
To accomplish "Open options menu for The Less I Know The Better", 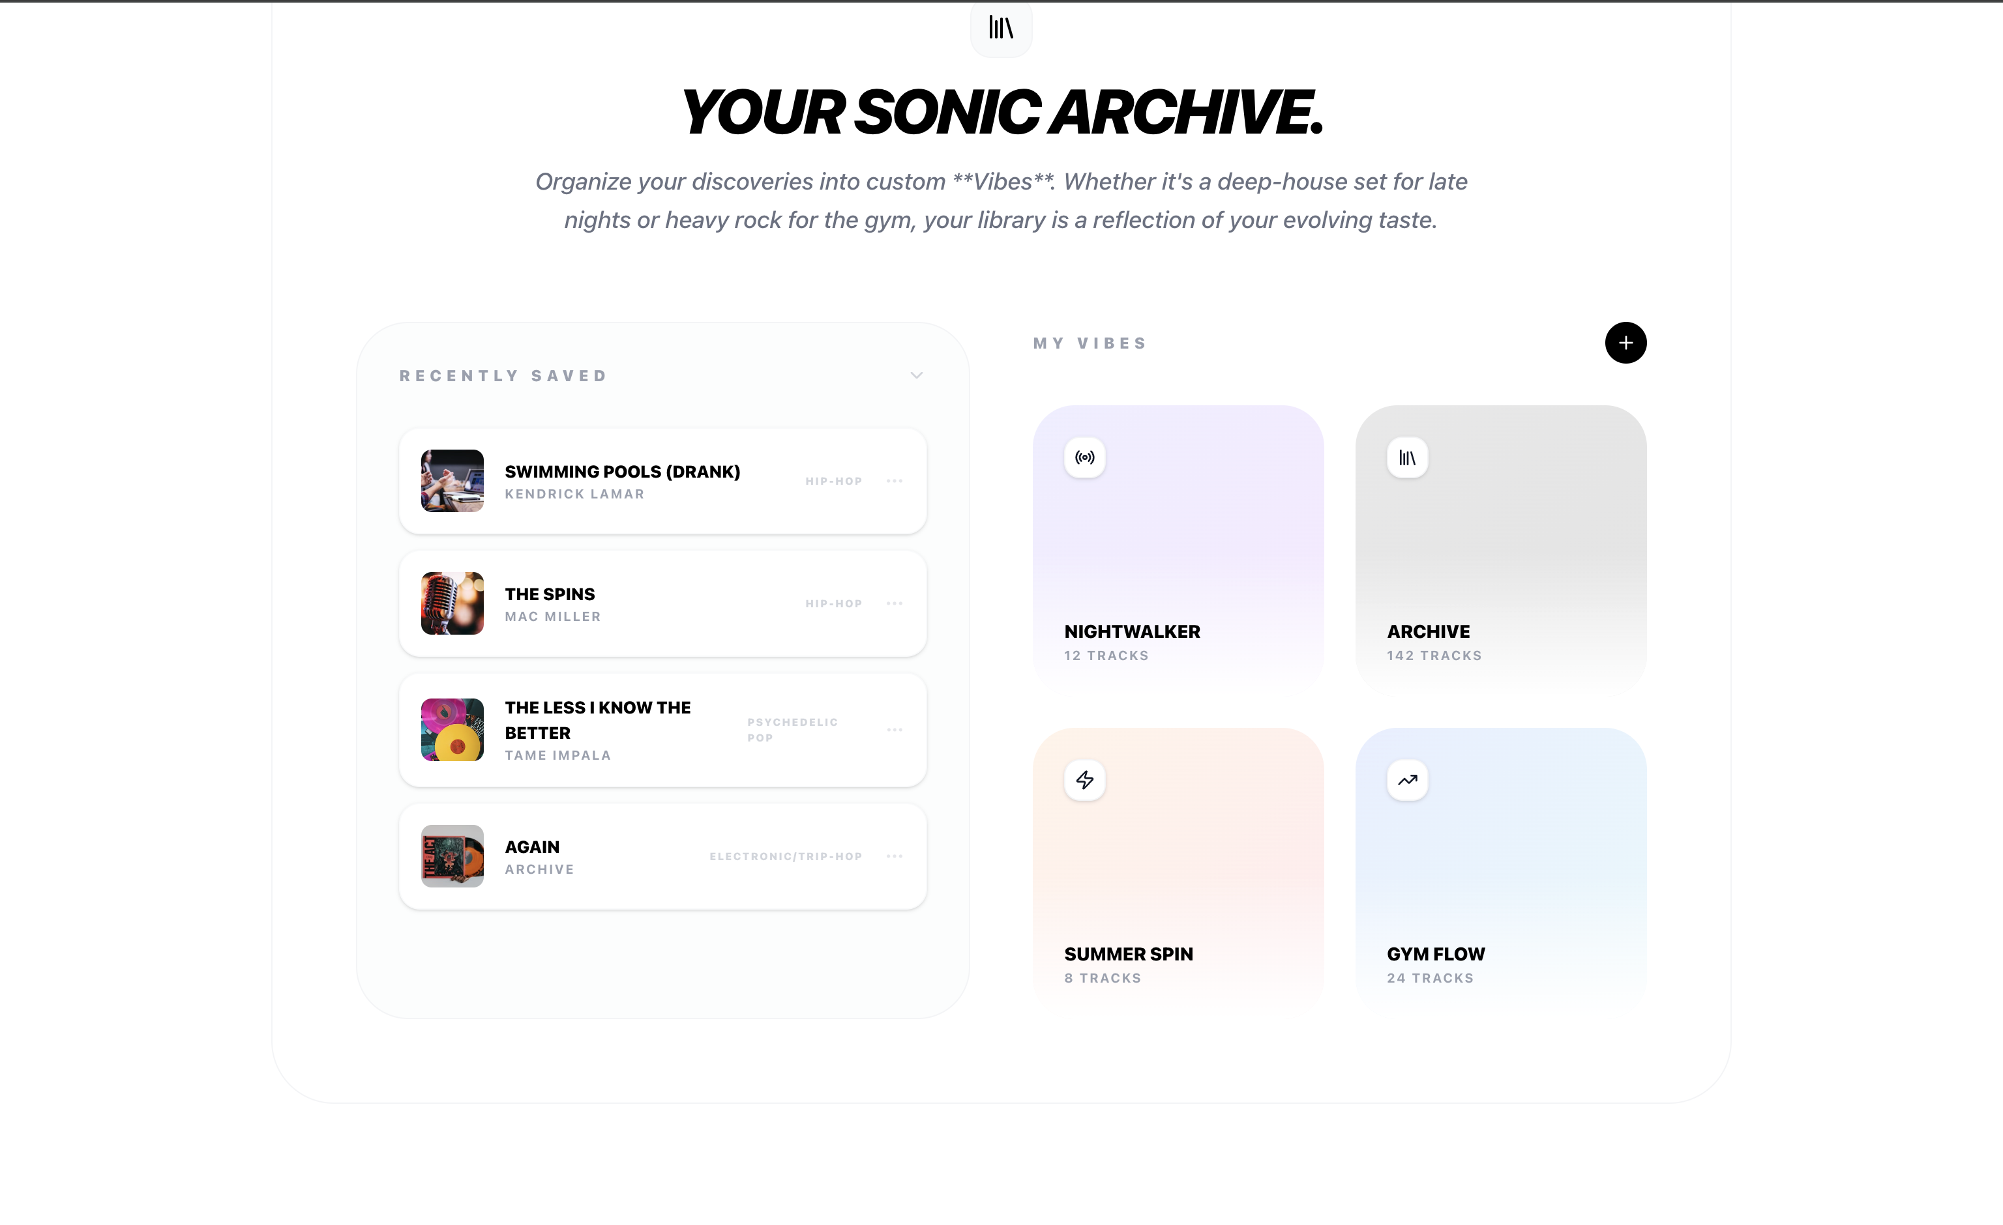I will pos(895,730).
